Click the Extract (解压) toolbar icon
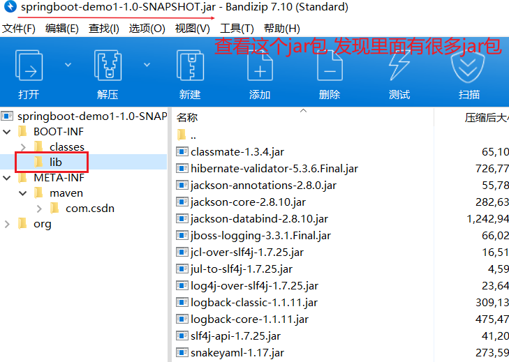Viewport: 509px width, 362px height. point(108,65)
